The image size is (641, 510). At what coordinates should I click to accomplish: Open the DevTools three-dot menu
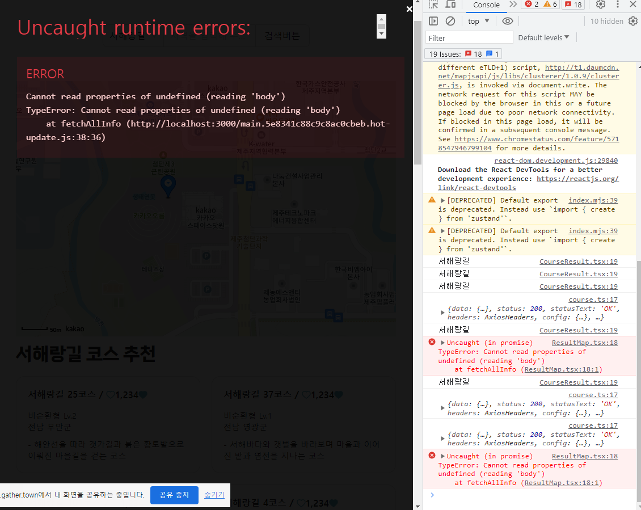point(617,5)
